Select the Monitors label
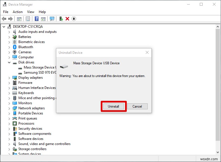221x162 pixels. 25,103
